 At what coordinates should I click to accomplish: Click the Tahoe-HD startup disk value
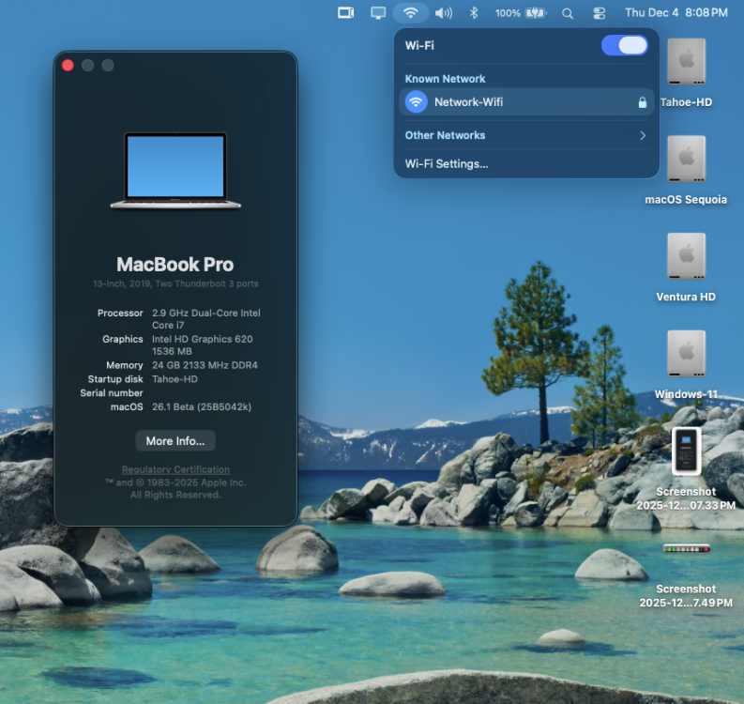(175, 379)
